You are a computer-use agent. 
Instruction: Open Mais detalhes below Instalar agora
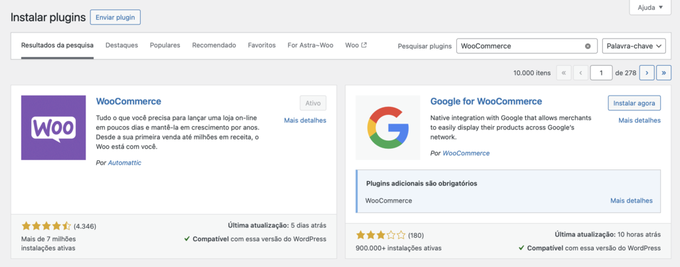pyautogui.click(x=639, y=120)
